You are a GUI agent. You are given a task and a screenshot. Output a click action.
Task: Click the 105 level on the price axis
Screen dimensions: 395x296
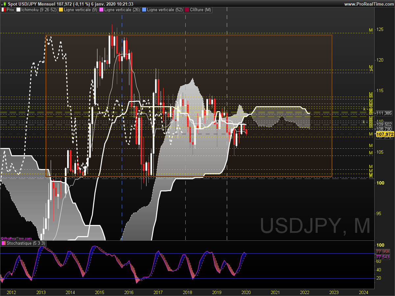pos(380,152)
